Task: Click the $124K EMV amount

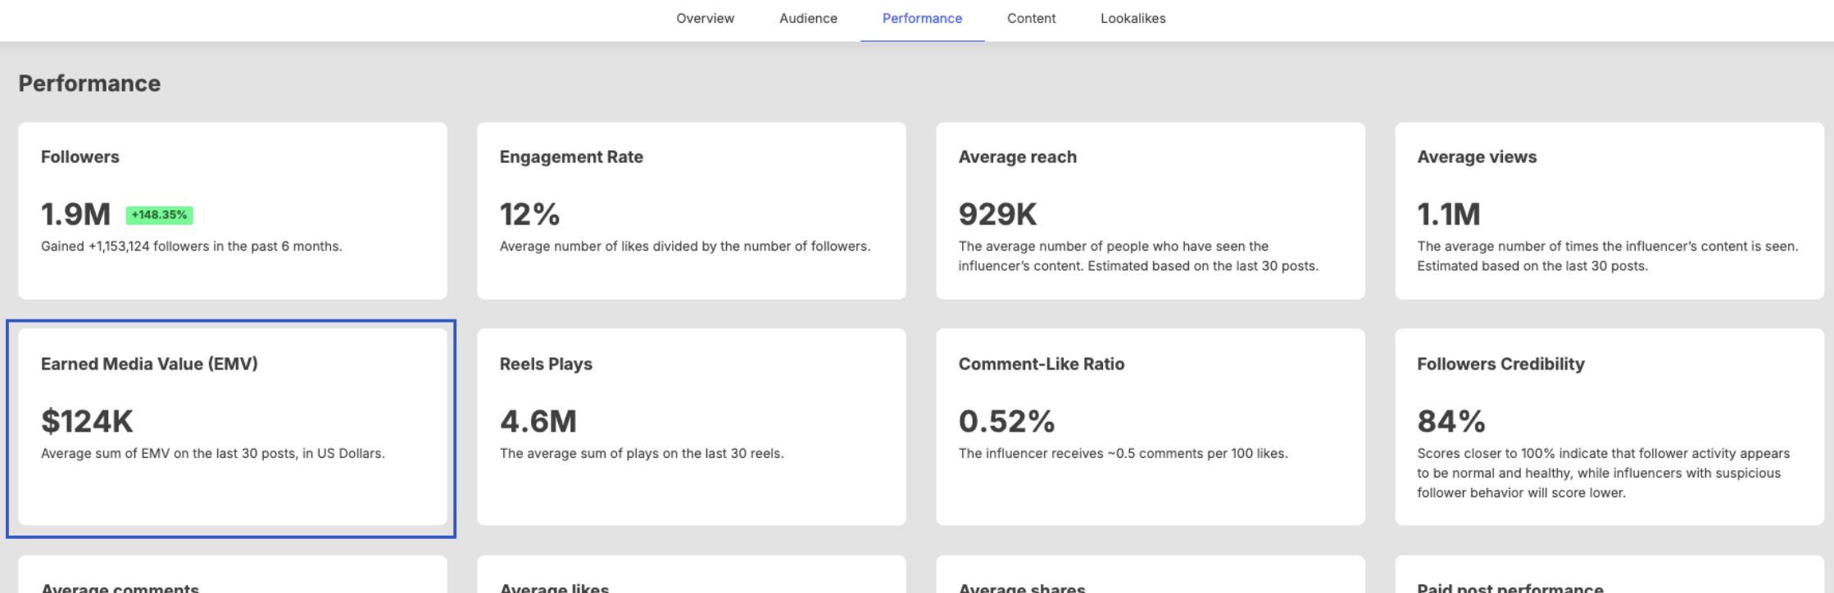Action: click(87, 422)
